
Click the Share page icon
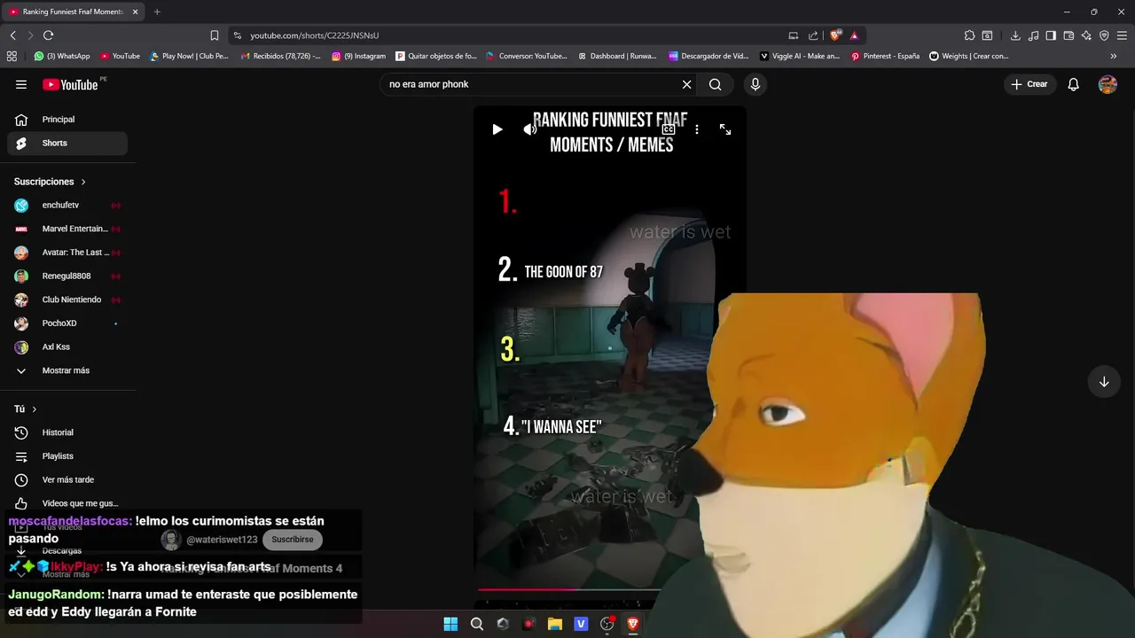(x=813, y=35)
